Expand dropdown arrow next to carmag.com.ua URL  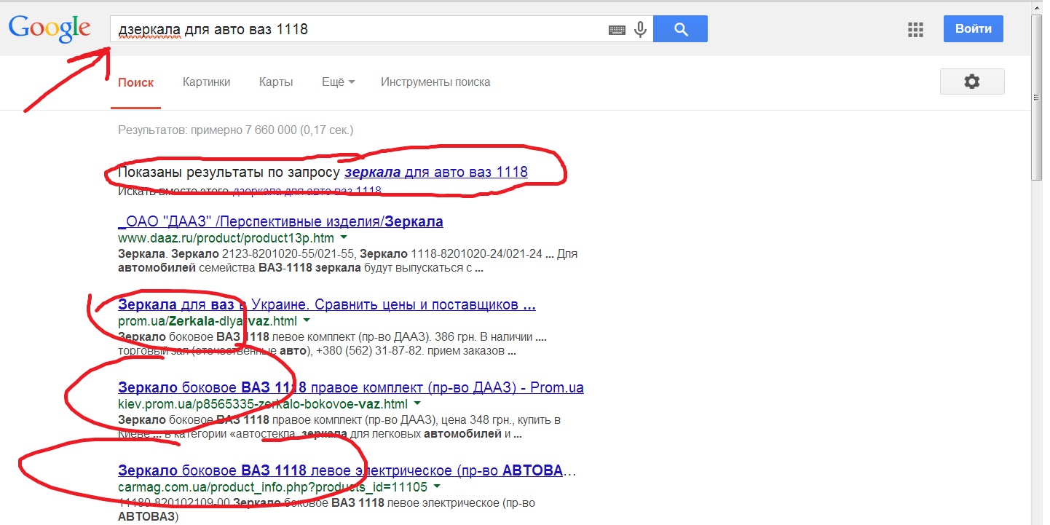click(x=436, y=487)
